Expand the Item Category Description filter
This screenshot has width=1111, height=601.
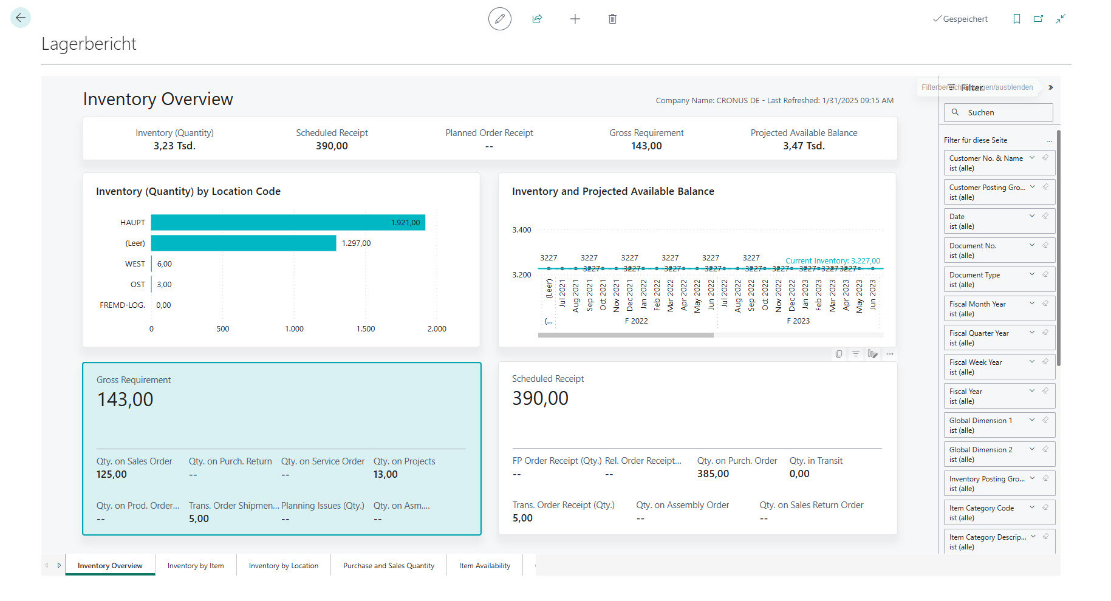1032,537
